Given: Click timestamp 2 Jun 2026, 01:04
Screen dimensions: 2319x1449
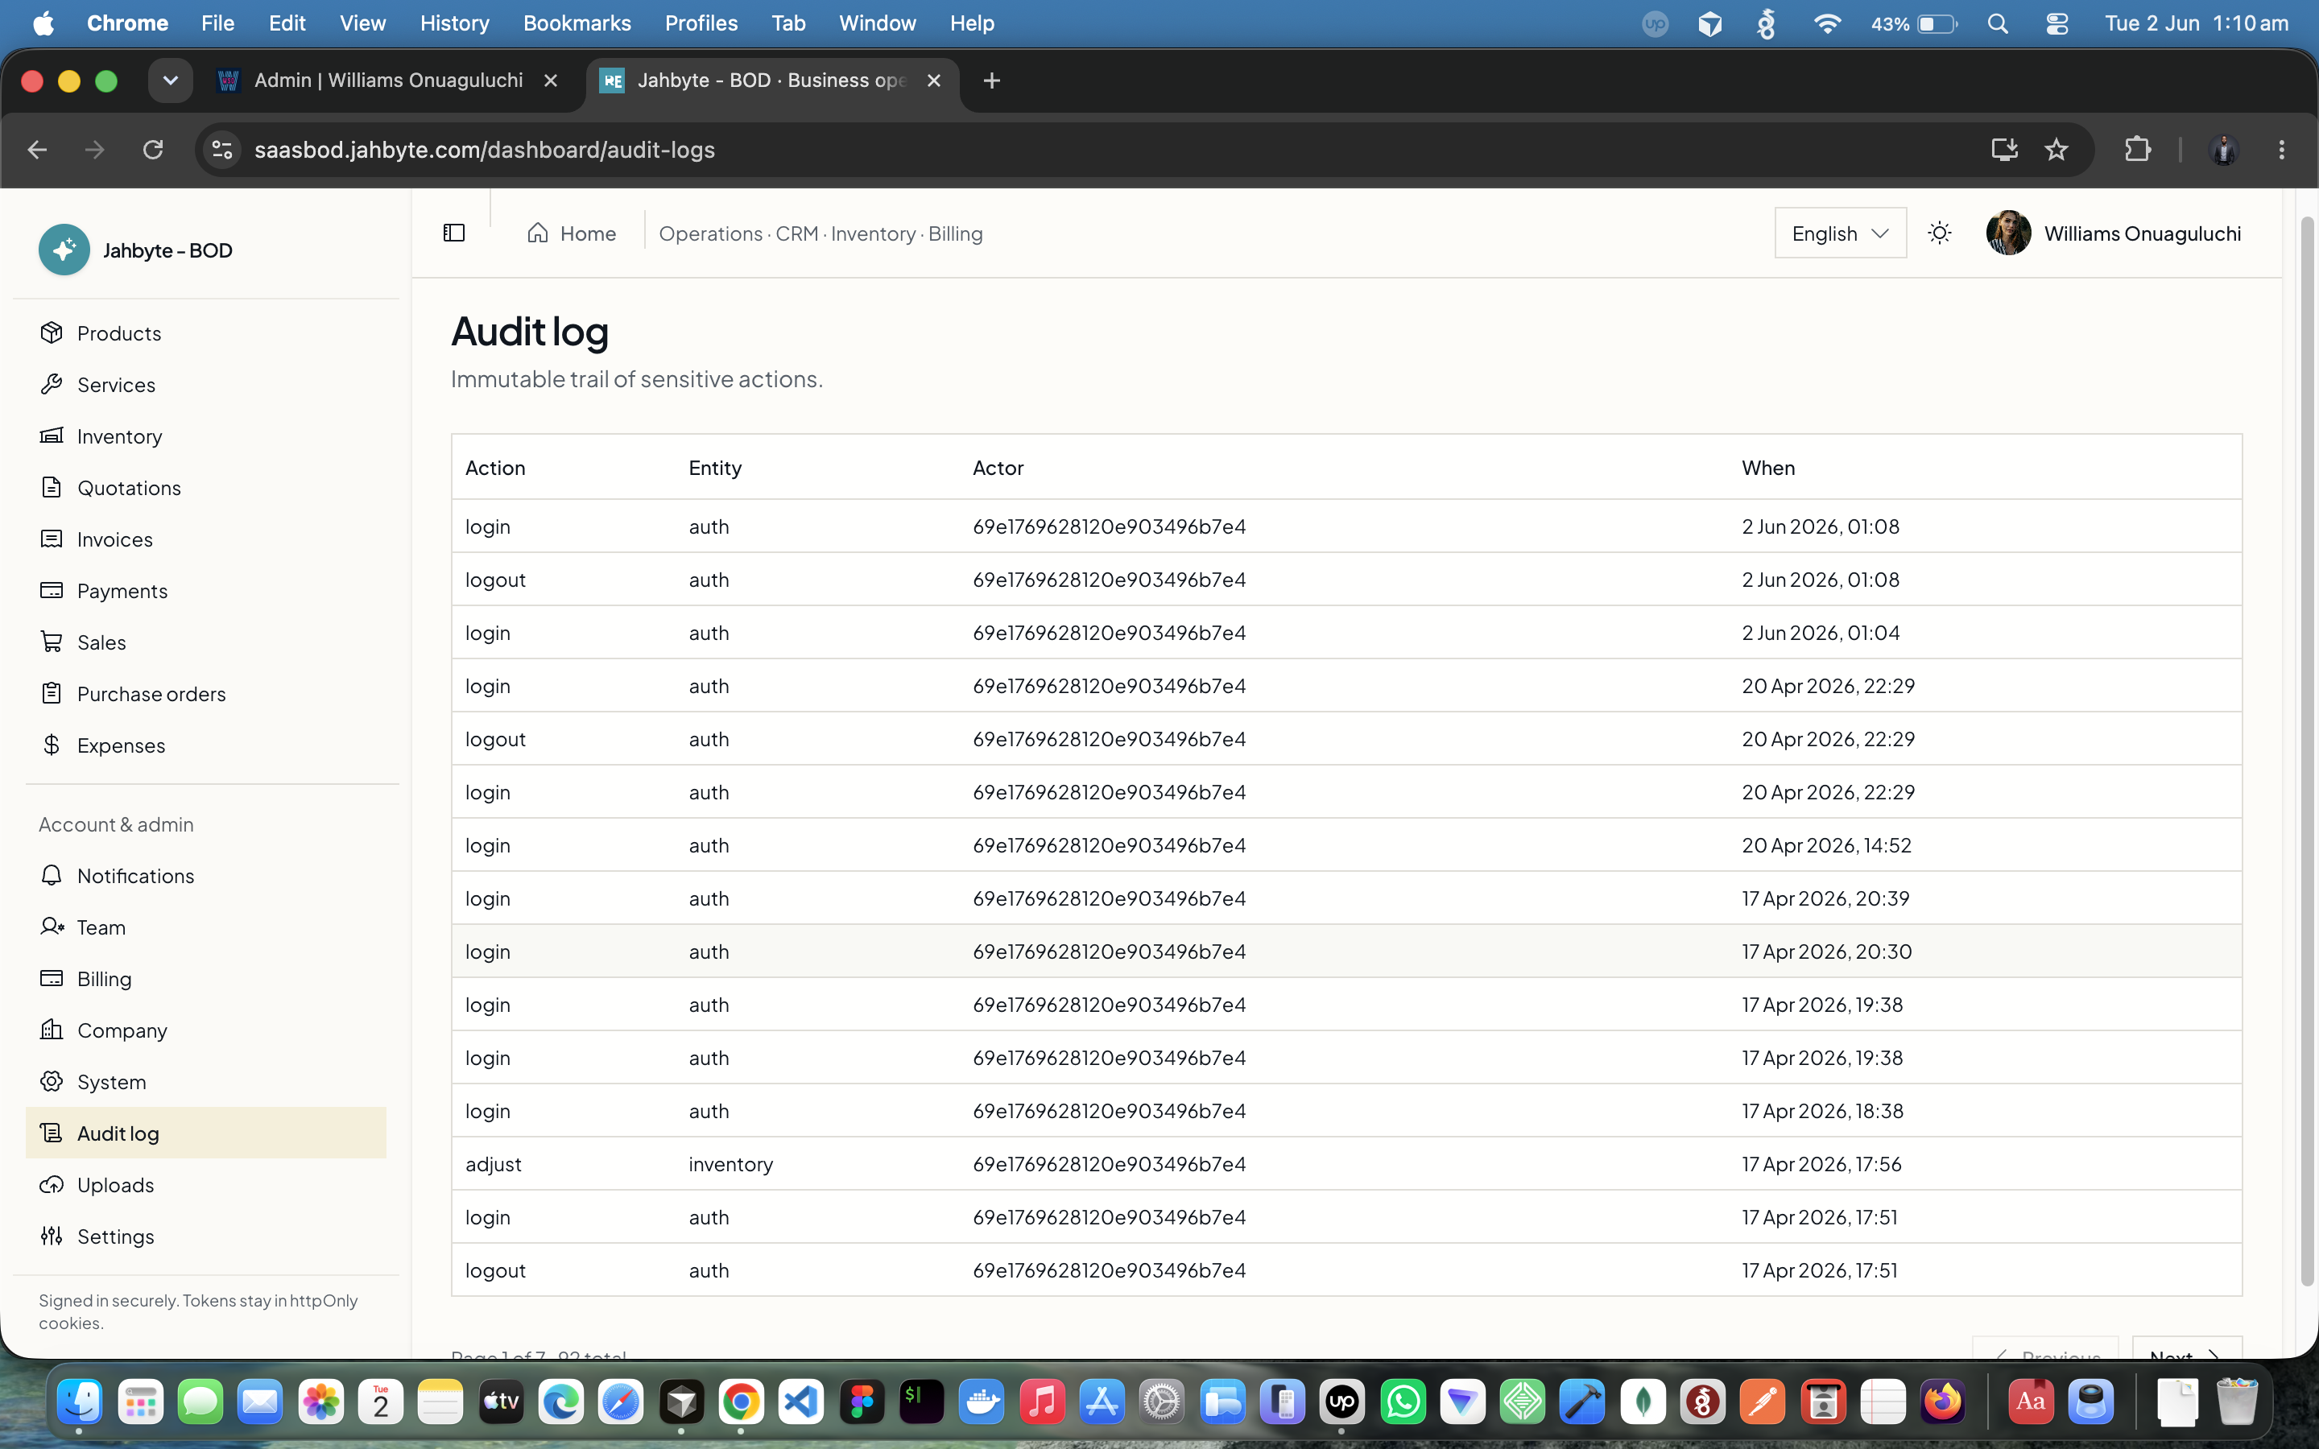Looking at the screenshot, I should (1821, 633).
